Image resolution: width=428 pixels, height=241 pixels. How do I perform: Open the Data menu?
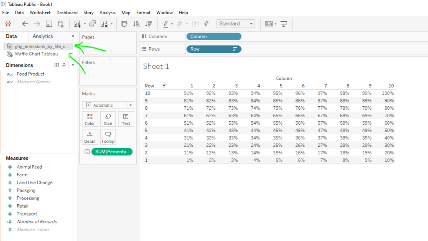click(19, 13)
